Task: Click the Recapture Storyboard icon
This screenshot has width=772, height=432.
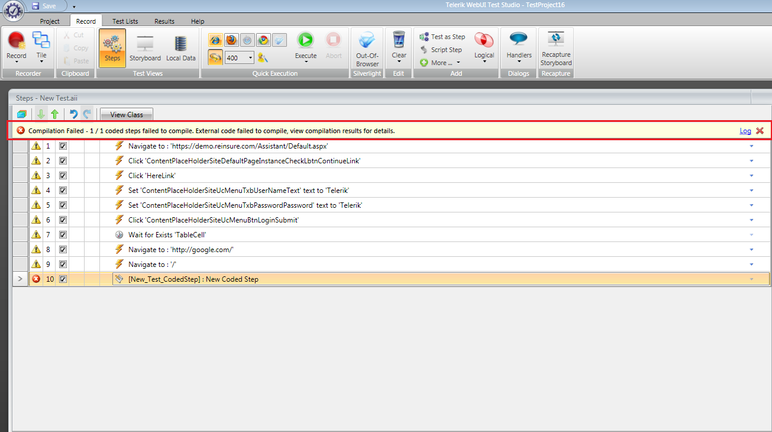Action: click(556, 40)
